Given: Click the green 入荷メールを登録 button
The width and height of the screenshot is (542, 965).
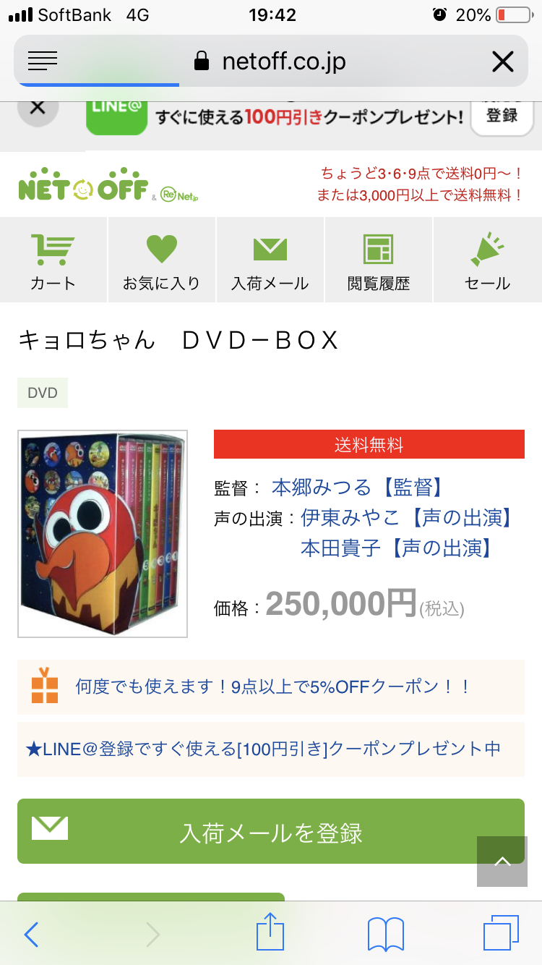Looking at the screenshot, I should point(271,831).
